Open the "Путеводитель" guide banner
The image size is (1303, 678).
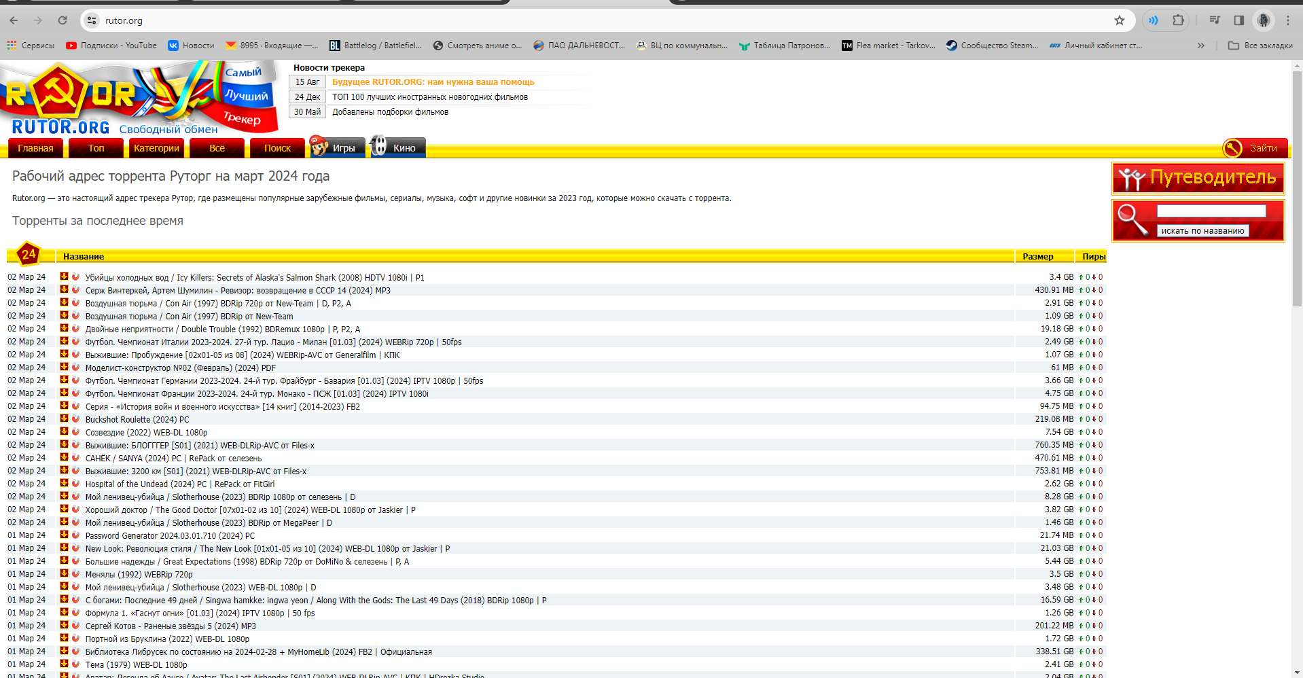(x=1198, y=178)
